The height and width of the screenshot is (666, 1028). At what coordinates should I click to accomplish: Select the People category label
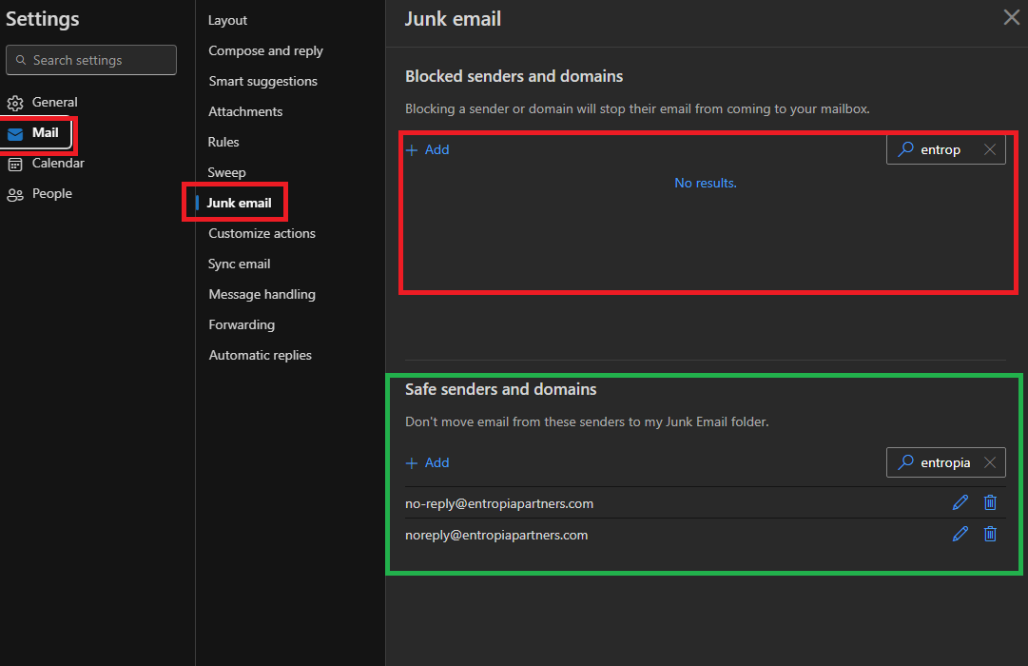pyautogui.click(x=51, y=193)
